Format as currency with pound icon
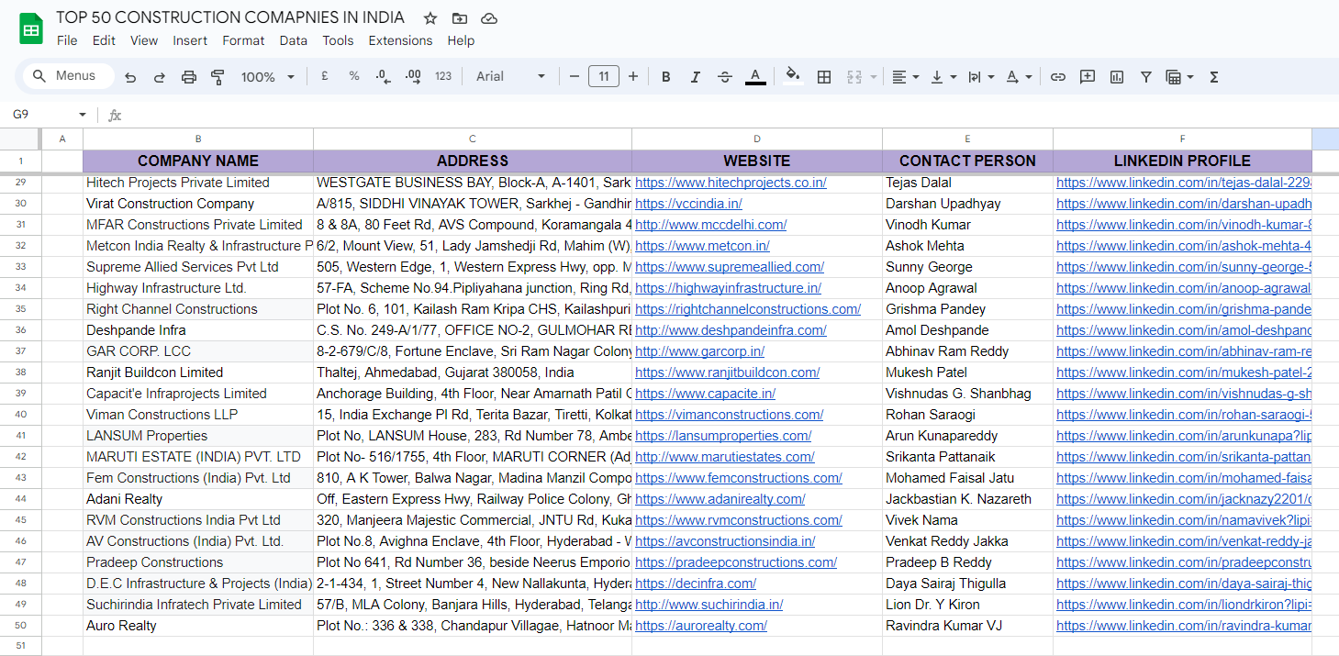 coord(325,77)
